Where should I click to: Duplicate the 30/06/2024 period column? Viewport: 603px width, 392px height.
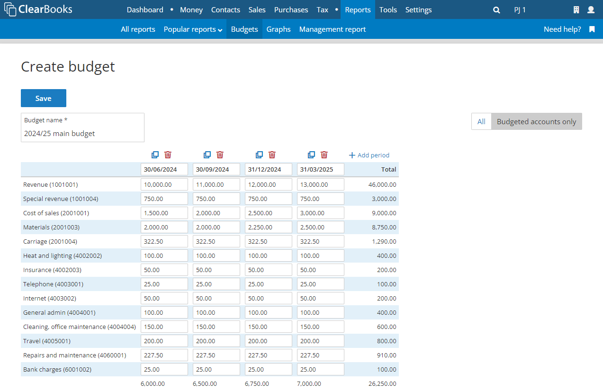[155, 155]
